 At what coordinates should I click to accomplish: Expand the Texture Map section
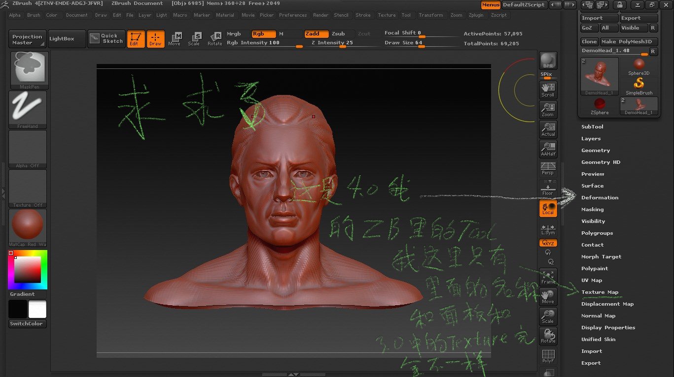pyautogui.click(x=600, y=292)
